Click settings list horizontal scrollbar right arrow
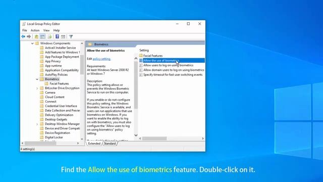323x182 pixels. (203, 139)
